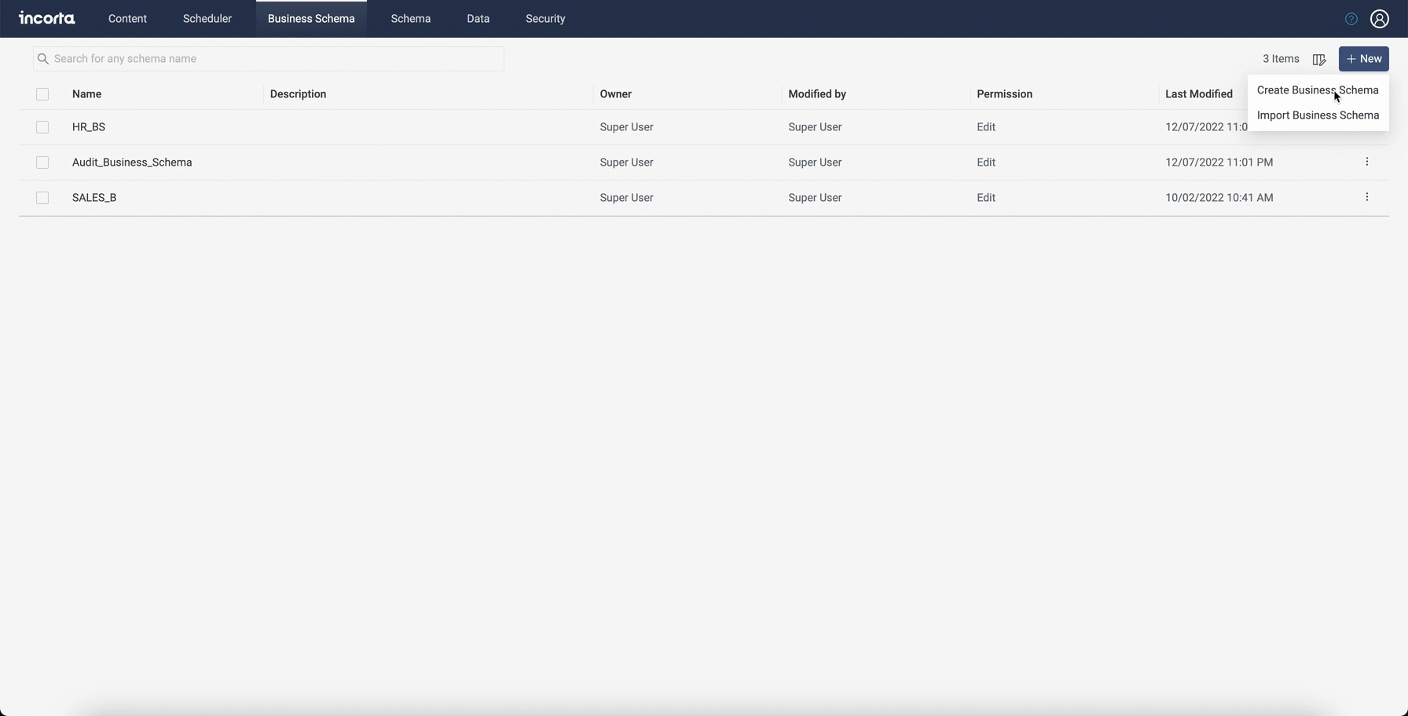Viewport: 1408px width, 716px height.
Task: Click Owner Super User in Audit_Business_Schema row
Action: 626,163
